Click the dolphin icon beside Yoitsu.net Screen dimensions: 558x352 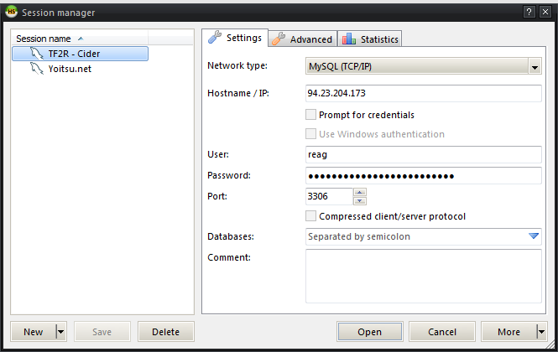coord(37,68)
